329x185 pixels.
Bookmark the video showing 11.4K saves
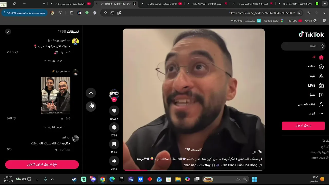pos(114,144)
